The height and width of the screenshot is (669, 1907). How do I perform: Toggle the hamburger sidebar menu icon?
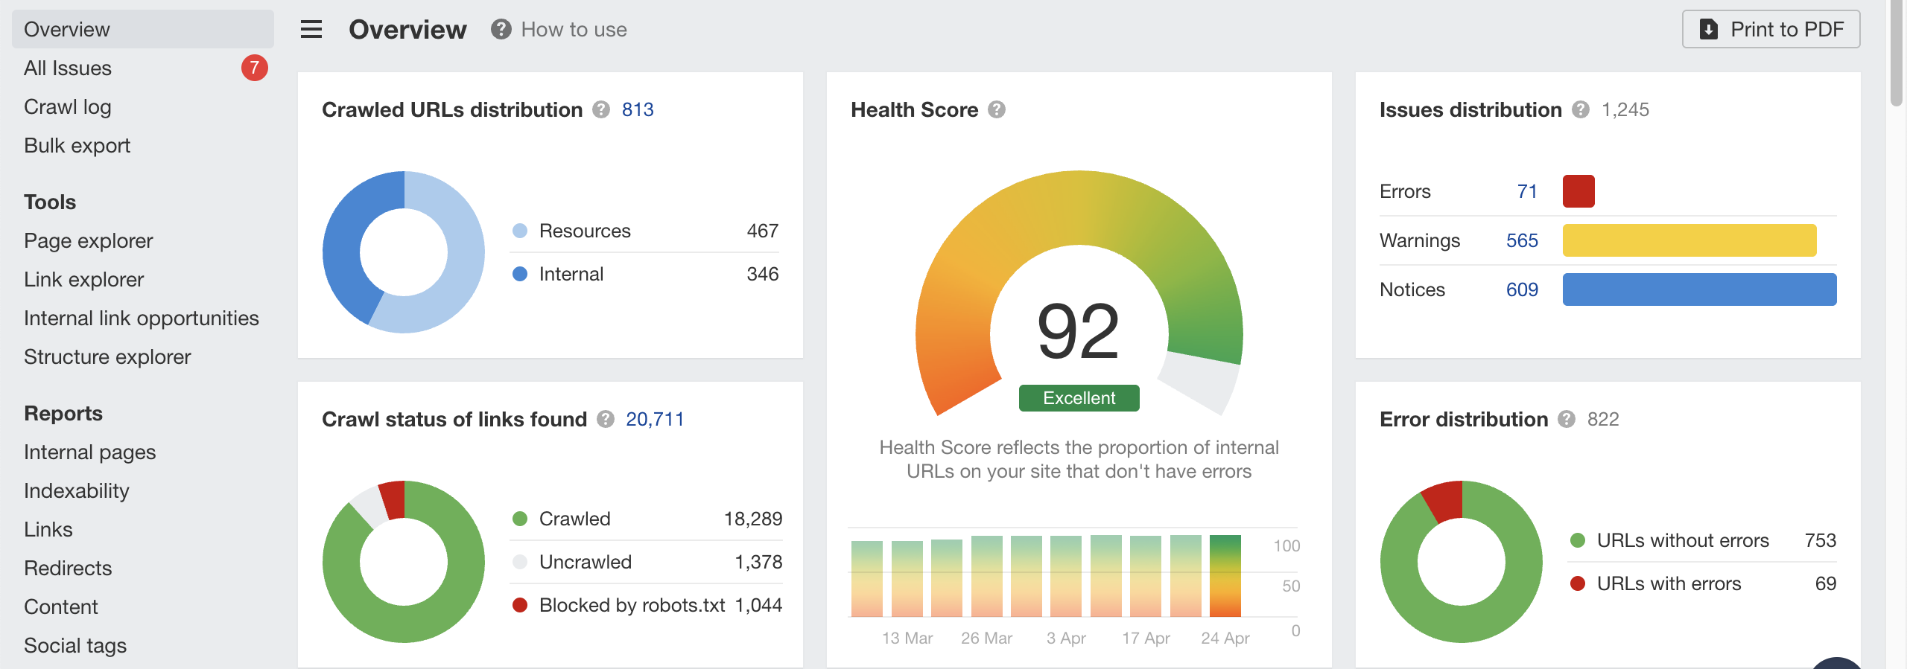[311, 30]
